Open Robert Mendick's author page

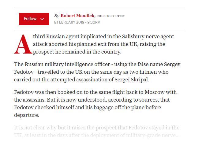[x=77, y=16]
